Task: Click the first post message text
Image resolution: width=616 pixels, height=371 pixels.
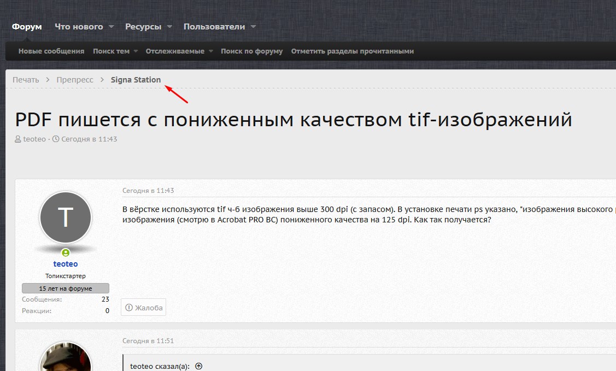Action: 369,214
